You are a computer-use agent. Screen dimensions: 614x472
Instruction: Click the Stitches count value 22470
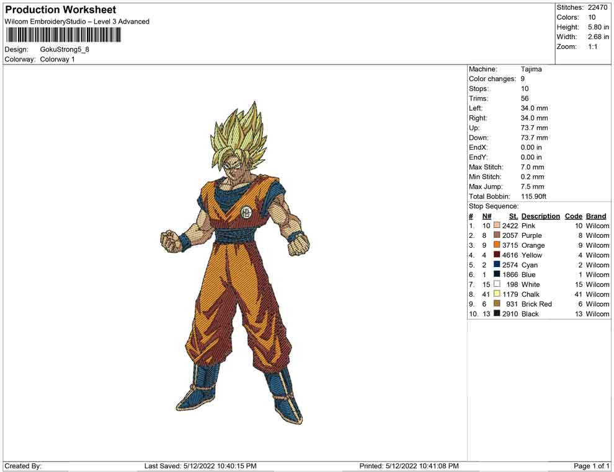597,7
